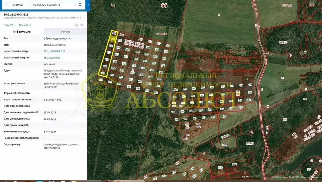The image size is (322, 182).
Task: Click parcel 556 on the map
Action: 122,35
